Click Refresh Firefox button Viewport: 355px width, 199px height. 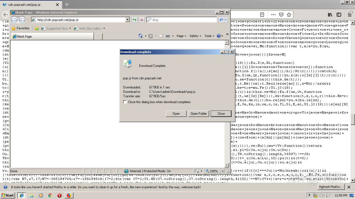(x=331, y=187)
